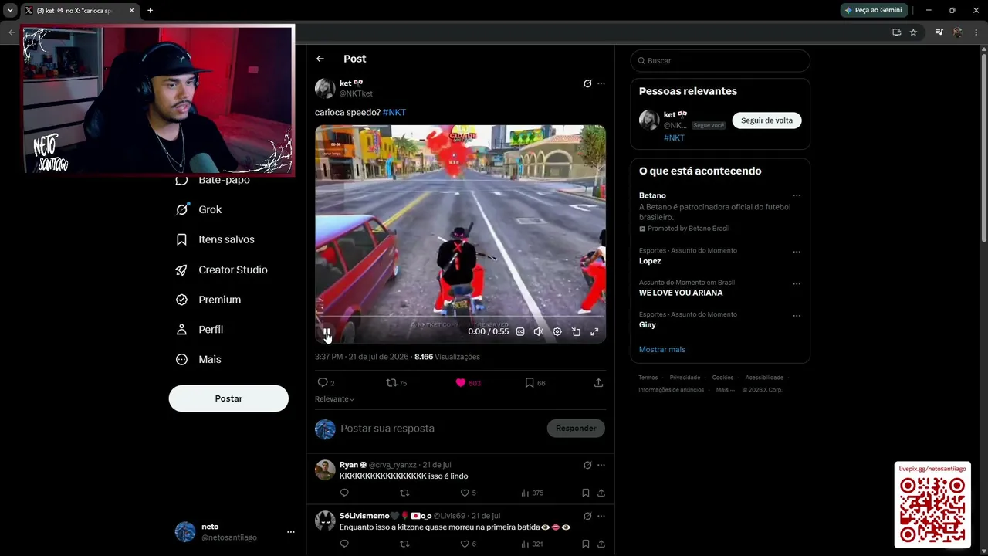This screenshot has height=556, width=988.
Task: Open Chrome install-app icon in address bar
Action: [896, 32]
